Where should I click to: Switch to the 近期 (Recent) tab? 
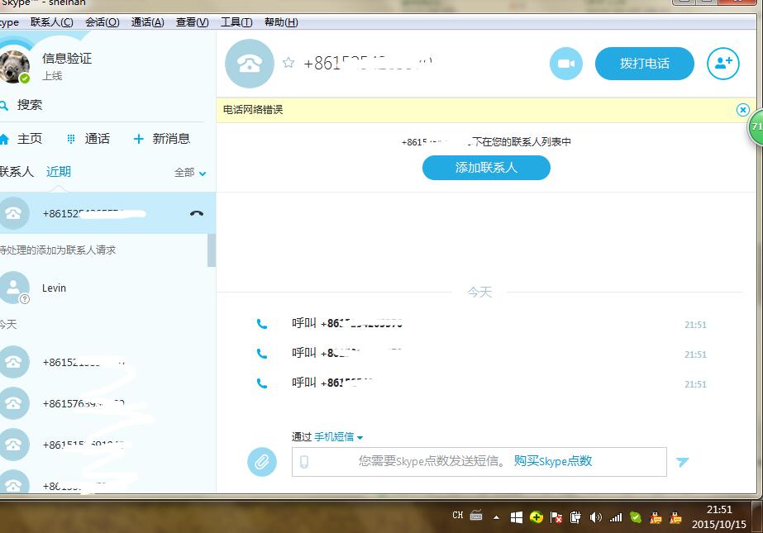(x=58, y=171)
